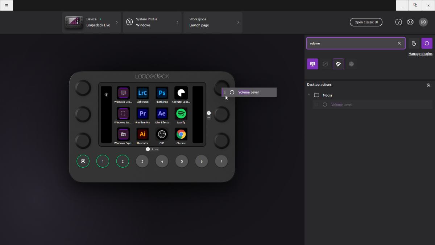The width and height of the screenshot is (435, 245).
Task: Open the Workspace Launch page selector
Action: [213, 22]
